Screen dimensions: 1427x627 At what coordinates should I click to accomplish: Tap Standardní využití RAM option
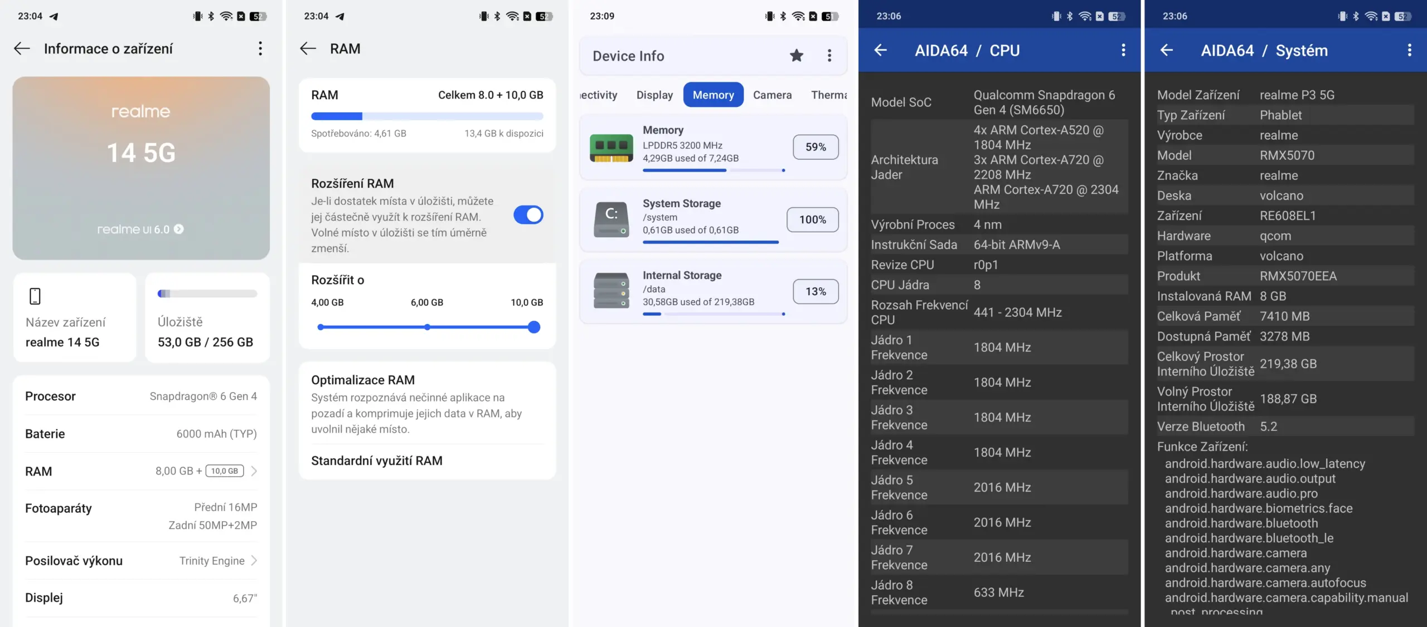(x=377, y=461)
